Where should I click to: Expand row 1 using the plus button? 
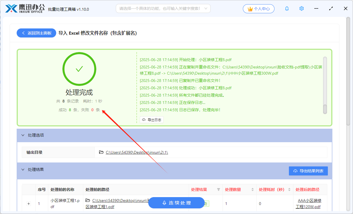coord(29,203)
